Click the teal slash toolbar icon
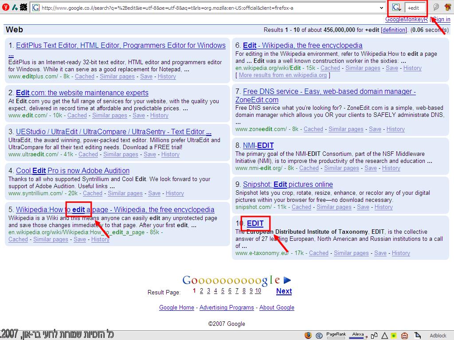 (x=15, y=7)
